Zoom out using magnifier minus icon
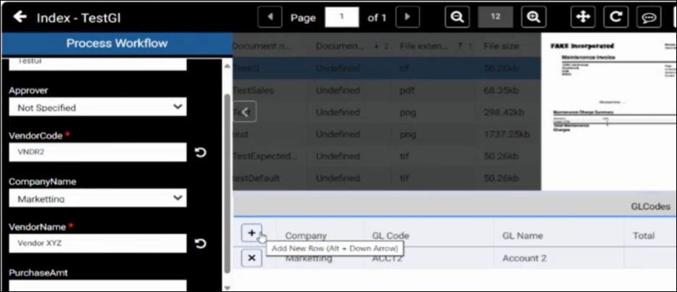Screen dimensions: 677x292 (x=457, y=17)
